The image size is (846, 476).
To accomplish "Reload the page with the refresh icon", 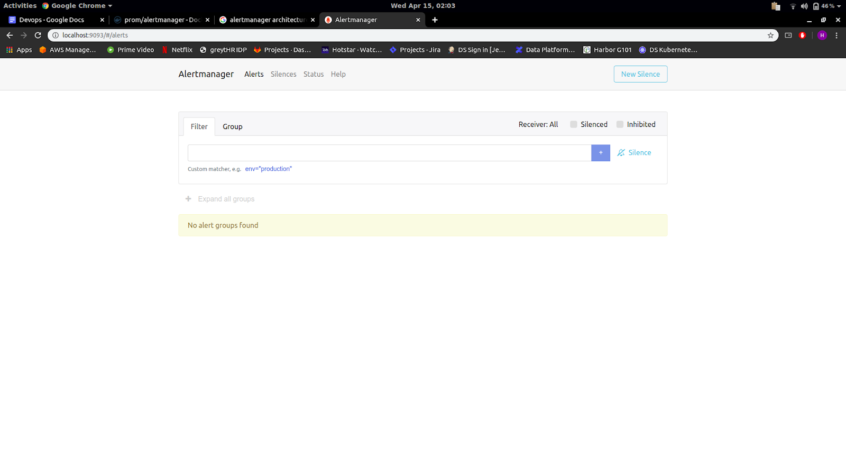I will point(38,35).
